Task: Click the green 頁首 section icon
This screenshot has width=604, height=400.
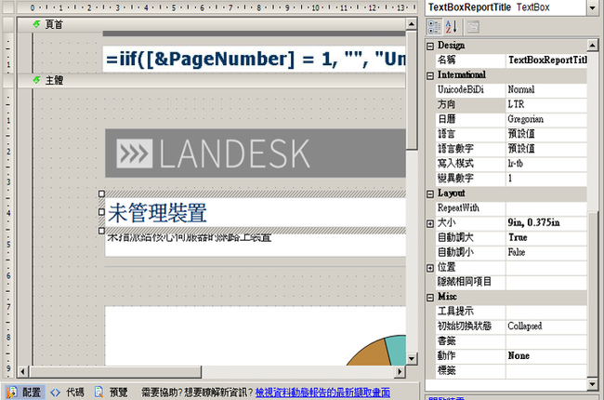Action: tap(36, 24)
